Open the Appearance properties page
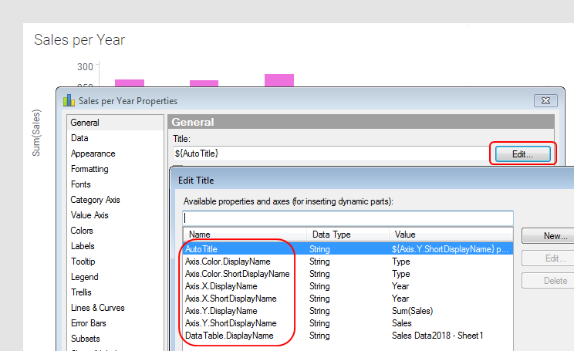This screenshot has height=351, width=574. [x=93, y=154]
